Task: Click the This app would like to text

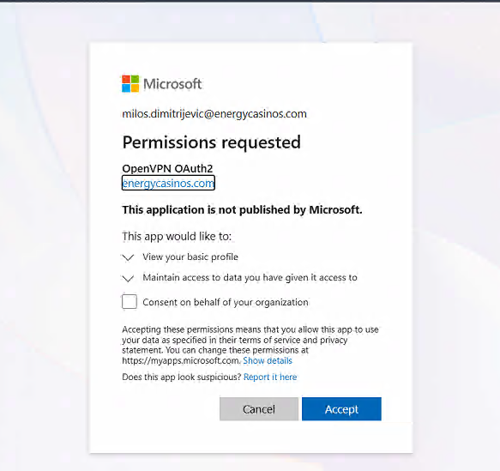Action: [x=177, y=236]
